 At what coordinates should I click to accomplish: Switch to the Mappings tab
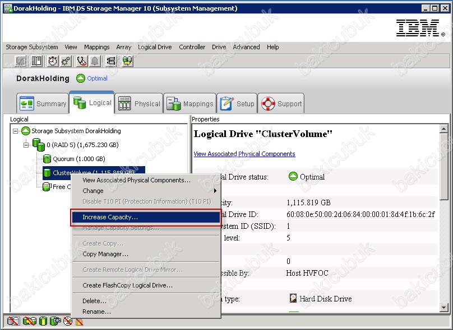coord(190,103)
